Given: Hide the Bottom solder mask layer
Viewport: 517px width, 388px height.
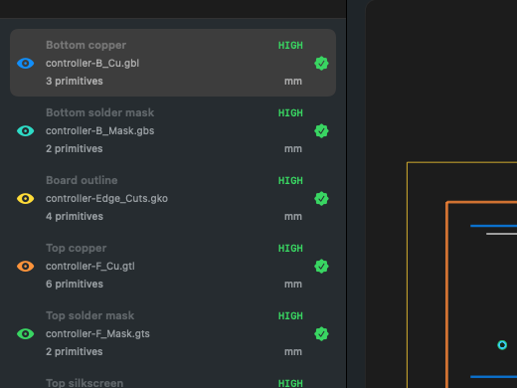Looking at the screenshot, I should click(x=26, y=130).
